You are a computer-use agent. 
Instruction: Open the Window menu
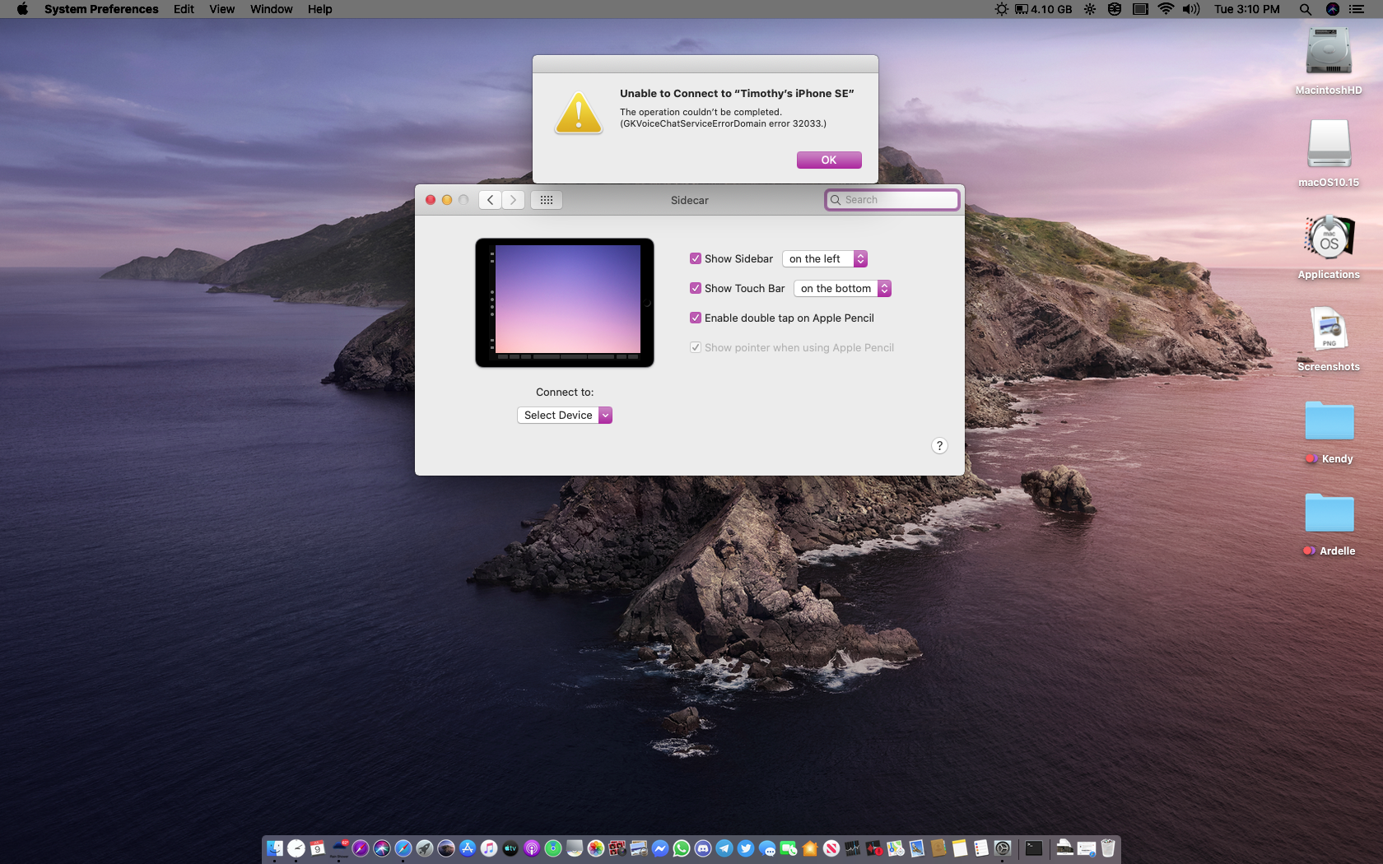[x=272, y=9]
